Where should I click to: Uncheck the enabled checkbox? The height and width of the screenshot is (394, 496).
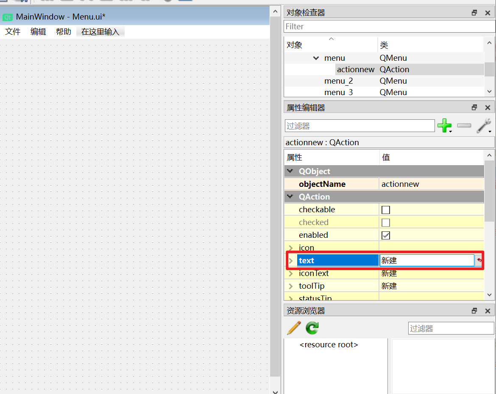click(x=386, y=235)
